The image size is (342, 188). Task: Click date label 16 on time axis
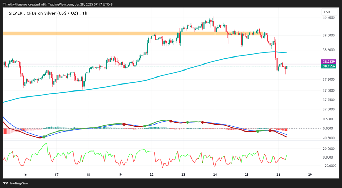point(25,174)
